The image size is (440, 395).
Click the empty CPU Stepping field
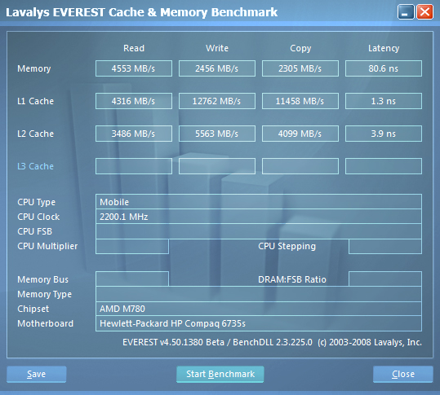pos(385,246)
